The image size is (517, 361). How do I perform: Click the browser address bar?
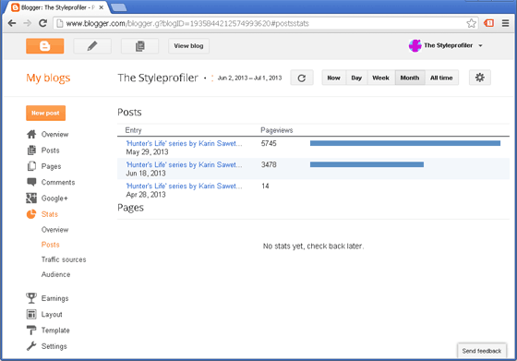click(x=260, y=23)
